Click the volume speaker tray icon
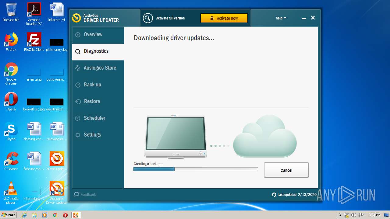Image resolution: width=390 pixels, height=219 pixels. [354, 215]
